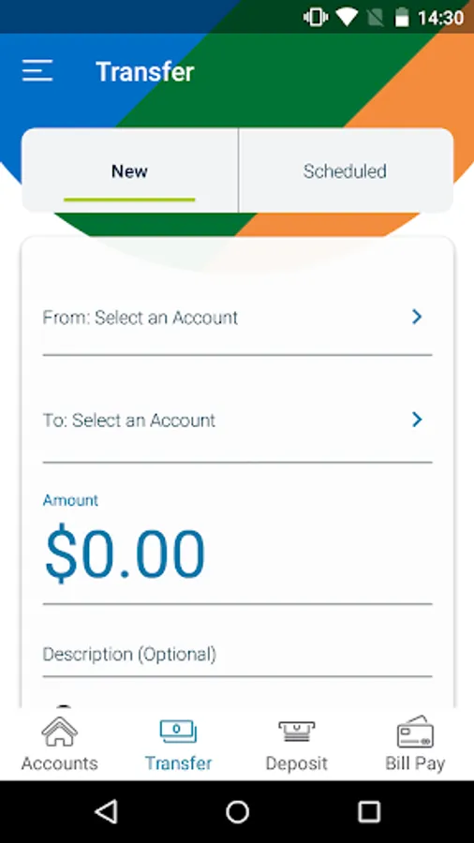Screen dimensions: 474x843
Task: Tap the Wi-Fi status icon
Action: (347, 18)
